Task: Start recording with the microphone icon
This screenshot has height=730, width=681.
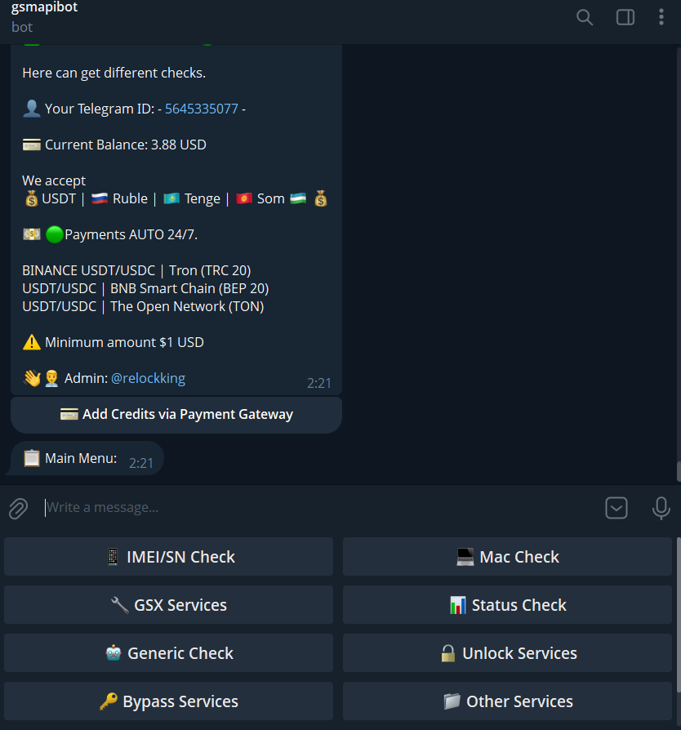Action: pyautogui.click(x=661, y=508)
